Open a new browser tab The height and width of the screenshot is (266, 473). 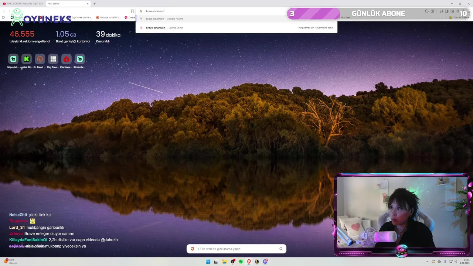(x=95, y=4)
